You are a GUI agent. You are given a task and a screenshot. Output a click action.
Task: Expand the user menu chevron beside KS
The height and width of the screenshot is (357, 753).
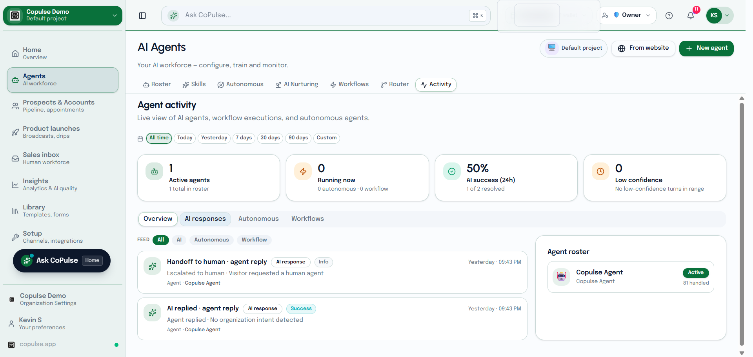point(727,16)
